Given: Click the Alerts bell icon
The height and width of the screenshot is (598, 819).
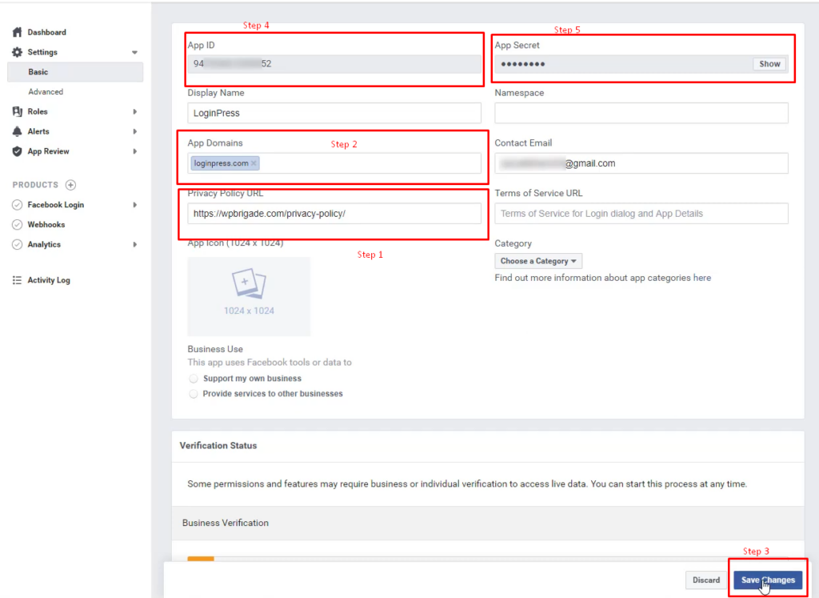Looking at the screenshot, I should [18, 131].
